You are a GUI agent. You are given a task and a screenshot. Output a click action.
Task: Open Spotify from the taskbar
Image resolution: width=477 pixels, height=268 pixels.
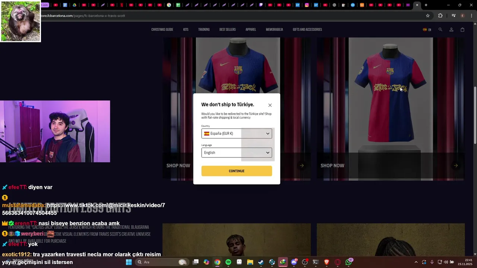pos(228,262)
